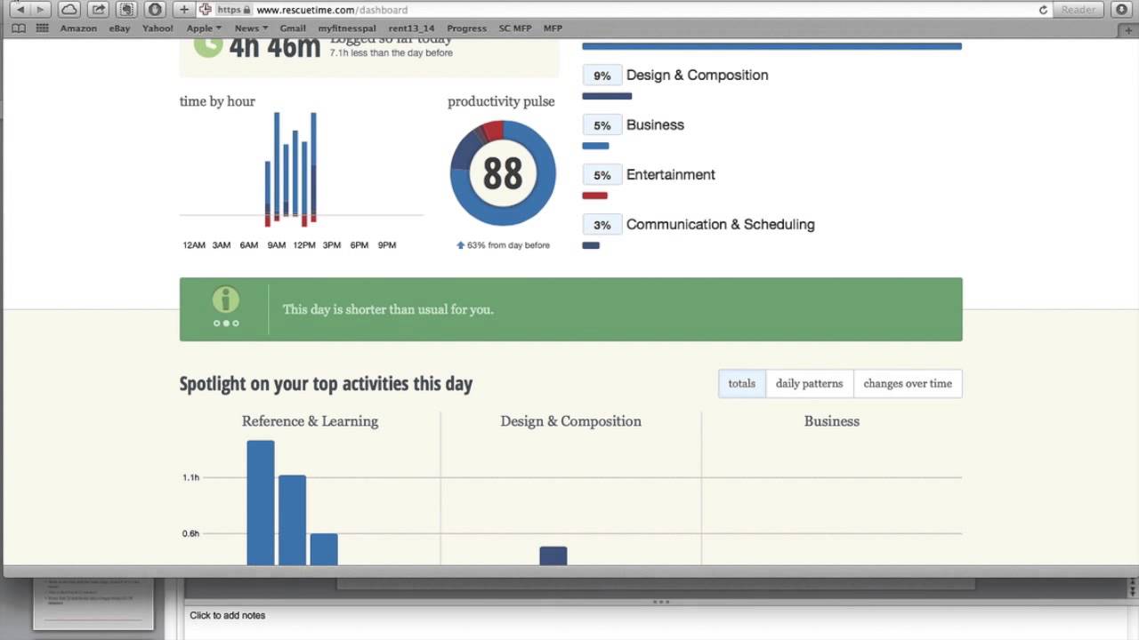The image size is (1139, 640).
Task: Open the Gmail bookmark
Action: [293, 28]
